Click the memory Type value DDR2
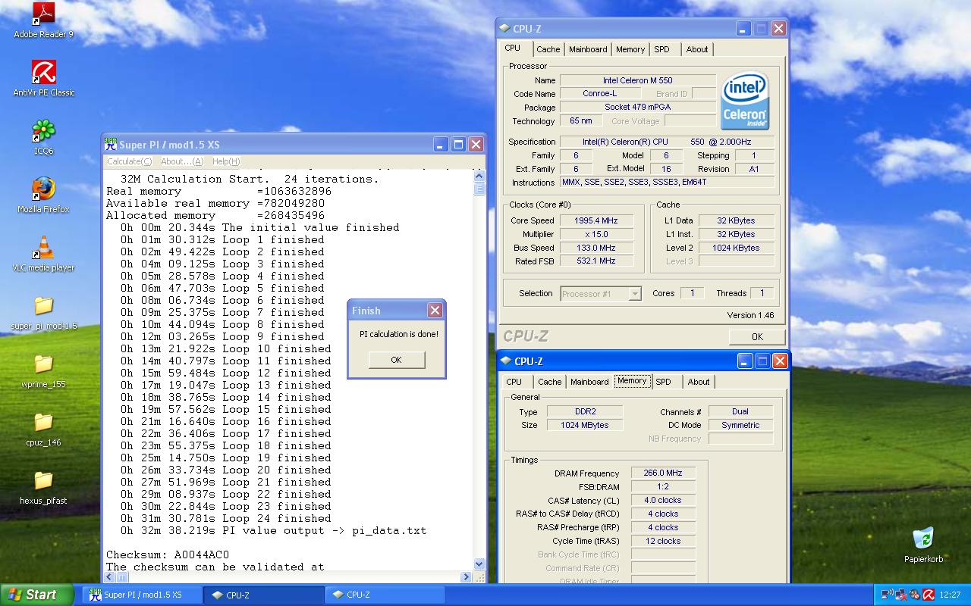Viewport: 971px width, 606px height. click(585, 411)
